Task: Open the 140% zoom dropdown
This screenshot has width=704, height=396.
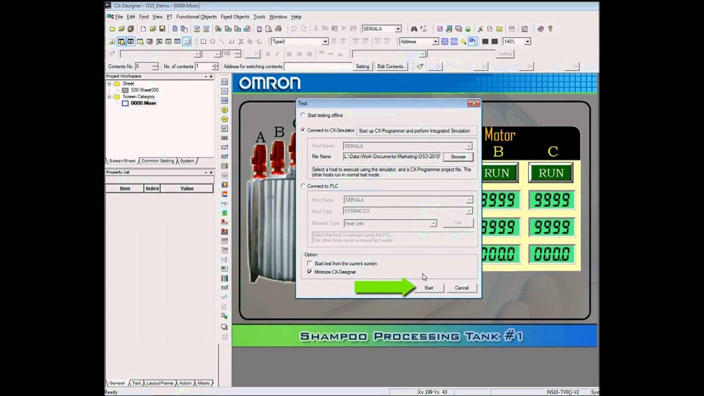Action: tap(527, 41)
